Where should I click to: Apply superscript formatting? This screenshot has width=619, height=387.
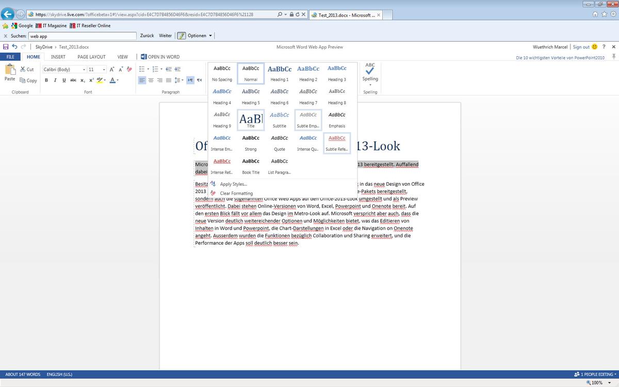click(x=91, y=80)
